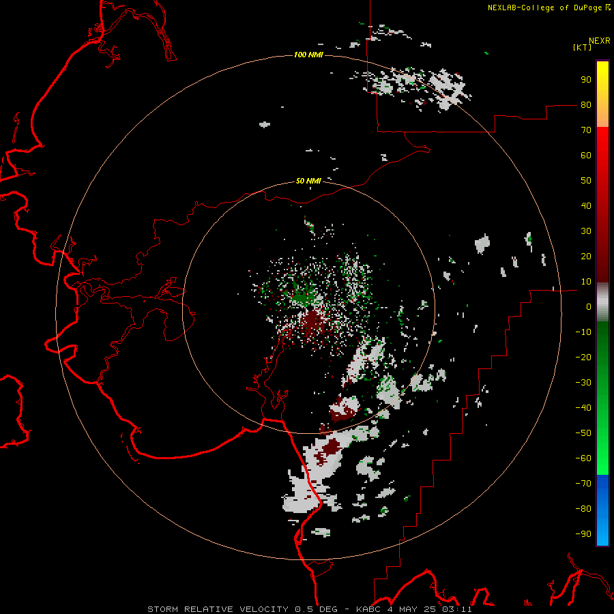
Task: Click the -90 scale value
Action: coord(583,534)
